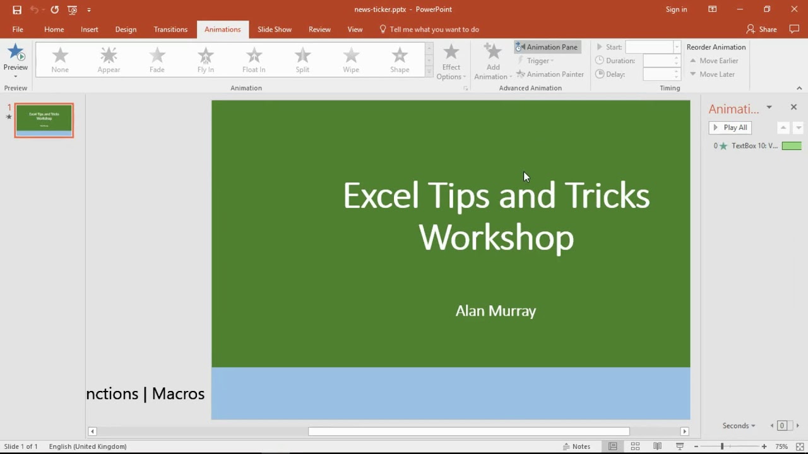Click the Save icon in quick access toolbar
The width and height of the screenshot is (808, 454).
(17, 9)
